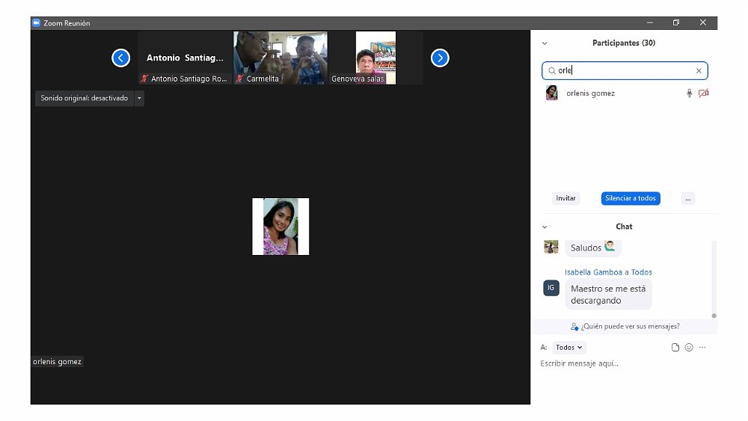Click the 'Invitar' button
Screen dimensions: 748x421
click(x=566, y=198)
